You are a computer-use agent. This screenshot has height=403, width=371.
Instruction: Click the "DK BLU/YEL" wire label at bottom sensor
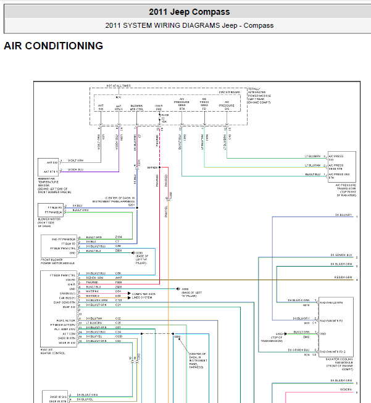85,399
